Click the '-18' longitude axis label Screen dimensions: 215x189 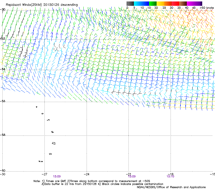click(171, 174)
